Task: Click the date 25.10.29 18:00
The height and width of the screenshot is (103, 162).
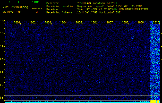Action: click(12, 12)
